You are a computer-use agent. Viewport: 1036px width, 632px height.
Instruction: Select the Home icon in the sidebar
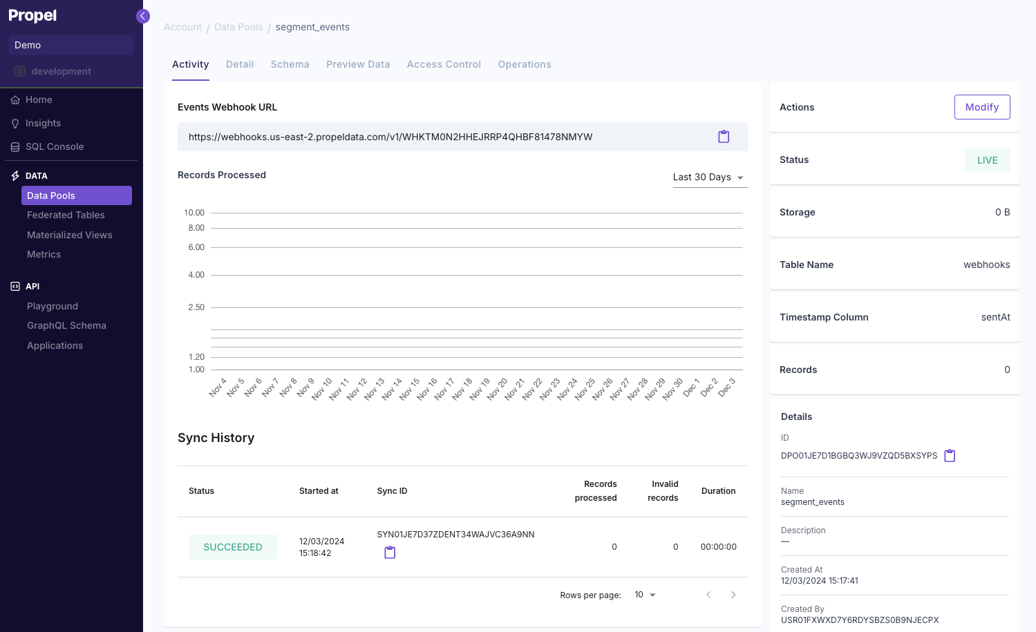click(15, 99)
